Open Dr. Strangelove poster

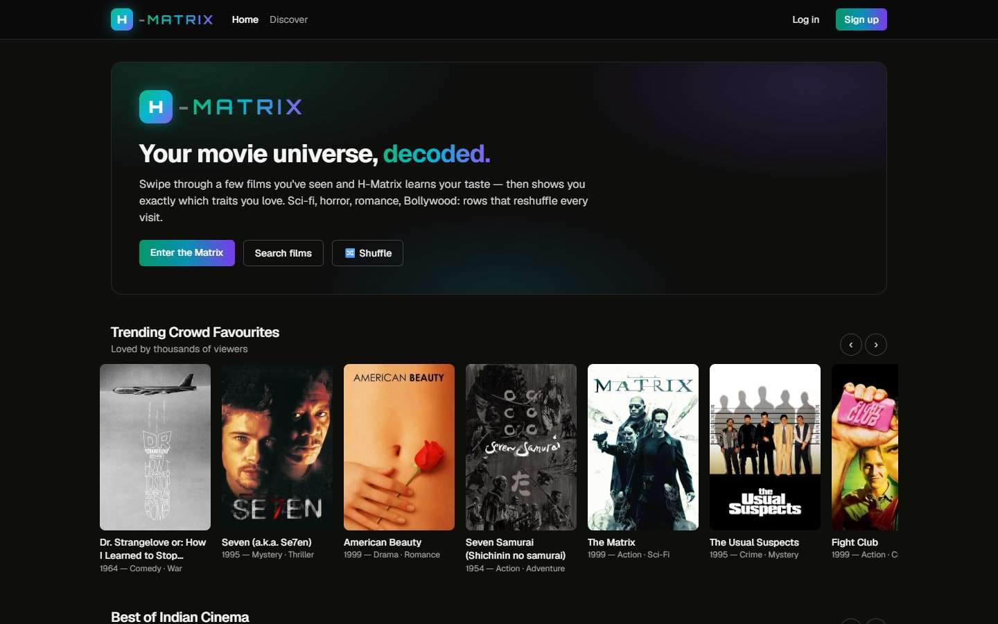pos(155,447)
